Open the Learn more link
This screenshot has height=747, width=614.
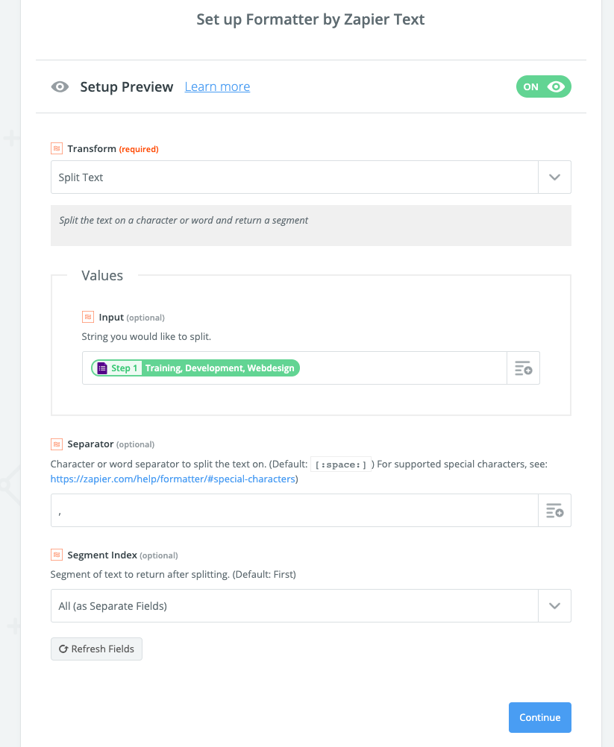coord(217,86)
